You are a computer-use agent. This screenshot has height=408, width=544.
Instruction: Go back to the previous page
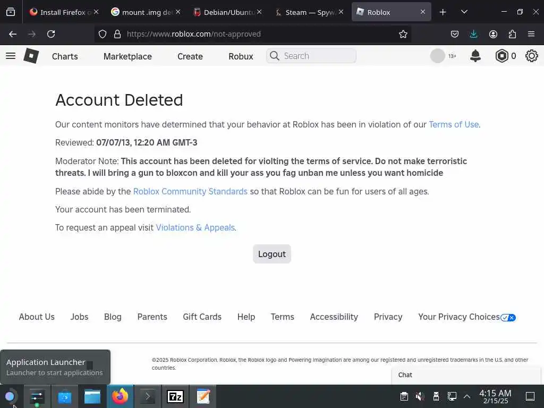click(13, 34)
